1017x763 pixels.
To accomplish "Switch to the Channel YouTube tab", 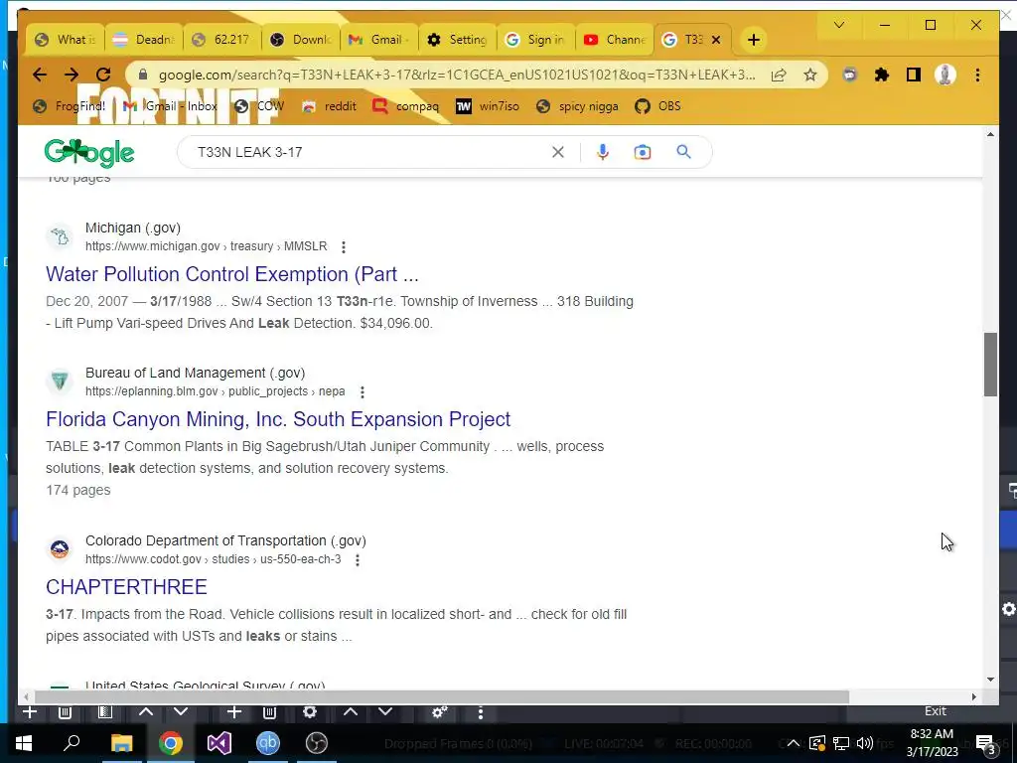I will [614, 40].
